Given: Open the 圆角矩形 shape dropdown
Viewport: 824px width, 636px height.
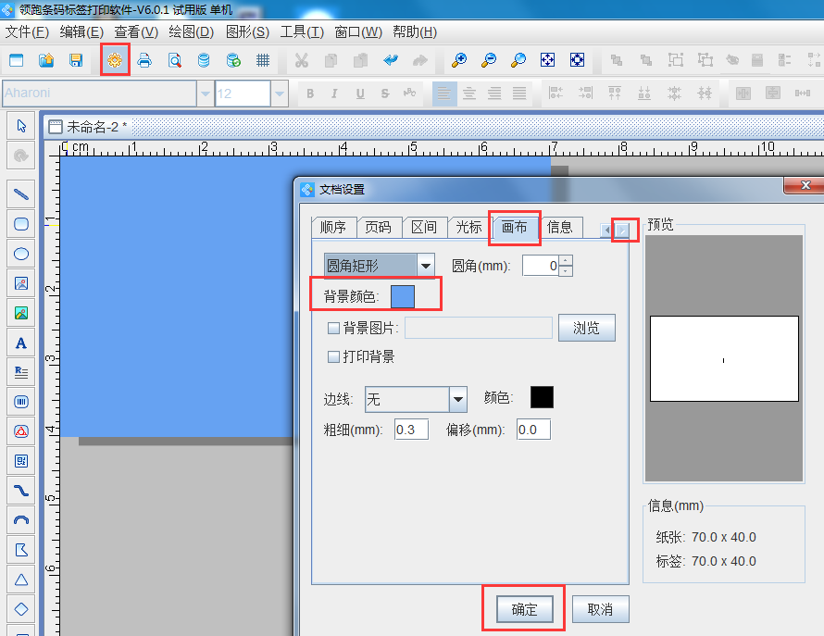Looking at the screenshot, I should coord(425,264).
